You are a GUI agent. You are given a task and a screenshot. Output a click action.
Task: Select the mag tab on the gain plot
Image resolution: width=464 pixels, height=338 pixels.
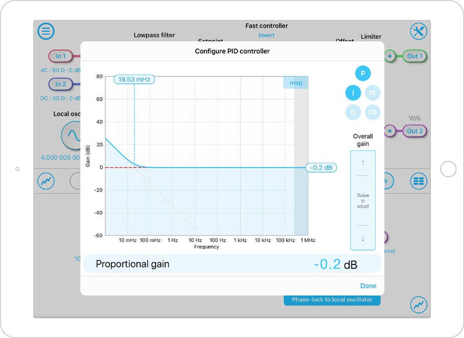[x=295, y=82]
